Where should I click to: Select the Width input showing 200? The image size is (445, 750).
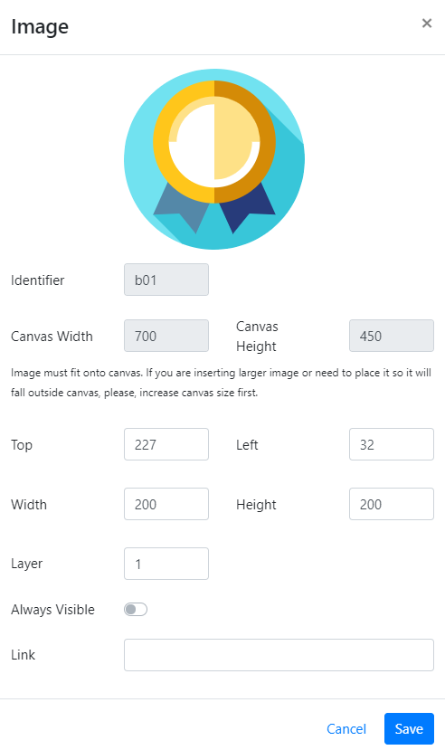[x=166, y=504]
